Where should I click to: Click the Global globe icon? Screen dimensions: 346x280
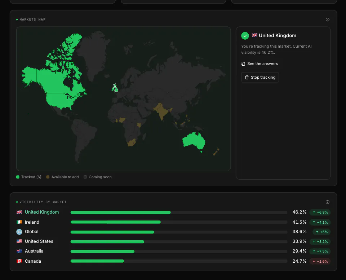[19, 232]
